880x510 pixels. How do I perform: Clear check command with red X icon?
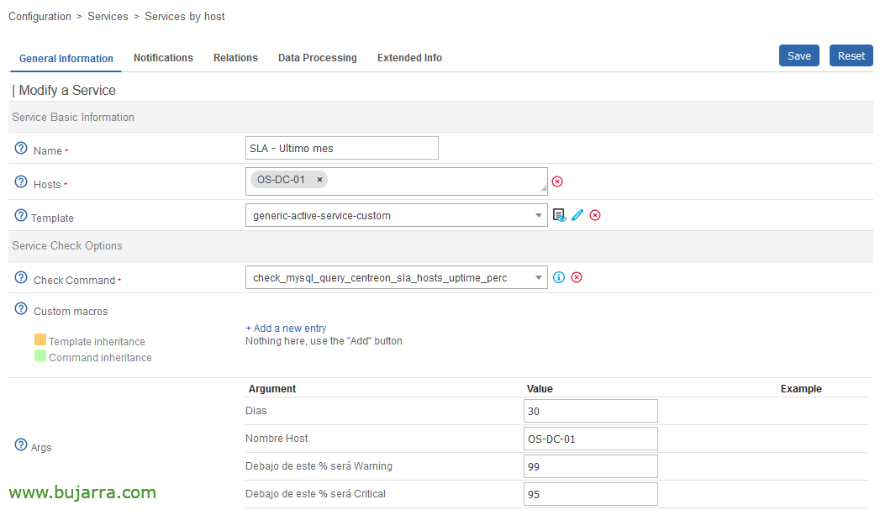pos(577,277)
